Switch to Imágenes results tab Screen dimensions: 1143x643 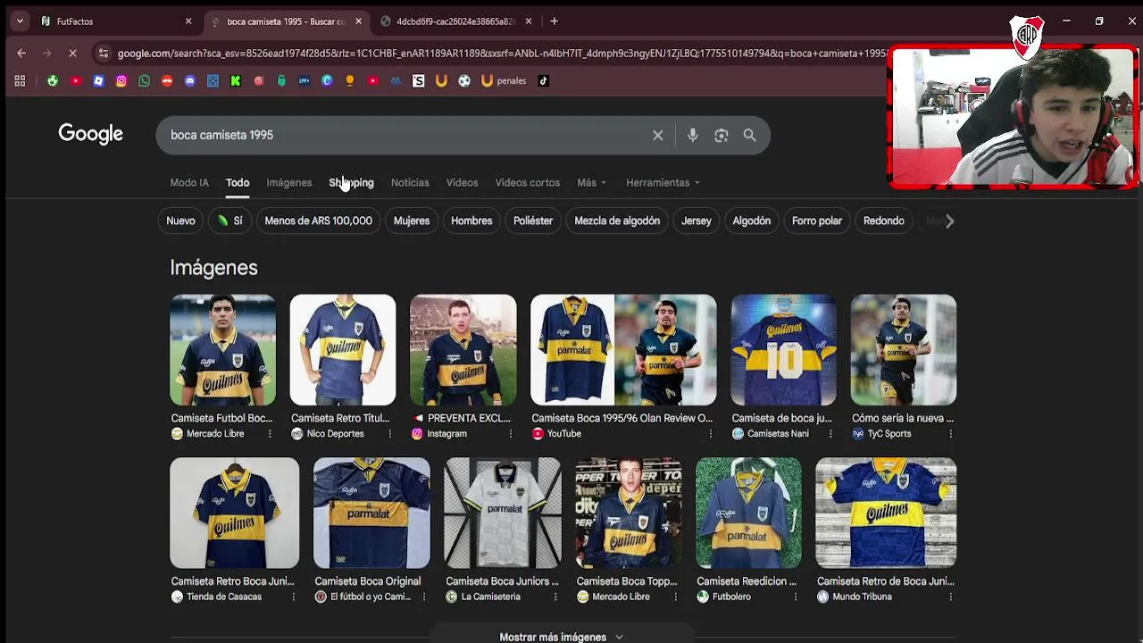click(289, 182)
